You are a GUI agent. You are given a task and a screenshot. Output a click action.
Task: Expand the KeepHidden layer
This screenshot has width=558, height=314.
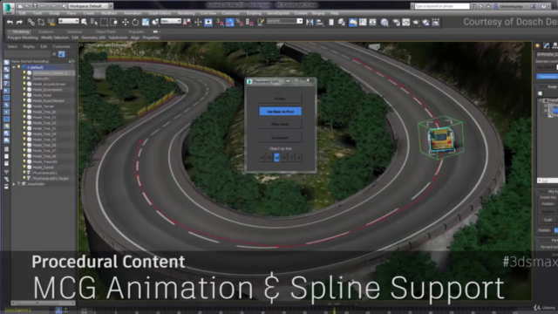pos(14,184)
